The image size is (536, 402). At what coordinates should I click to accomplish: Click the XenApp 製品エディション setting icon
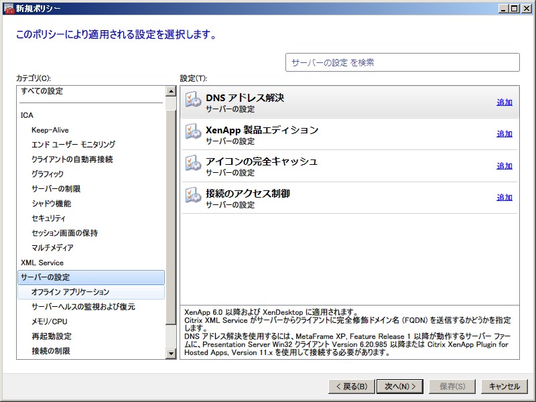point(193,133)
